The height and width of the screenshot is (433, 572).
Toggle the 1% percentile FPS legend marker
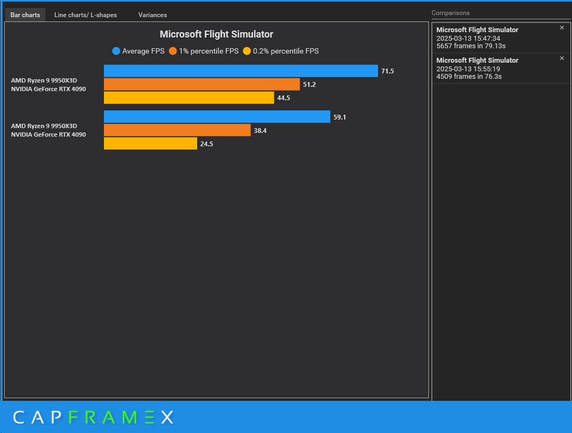click(x=173, y=51)
